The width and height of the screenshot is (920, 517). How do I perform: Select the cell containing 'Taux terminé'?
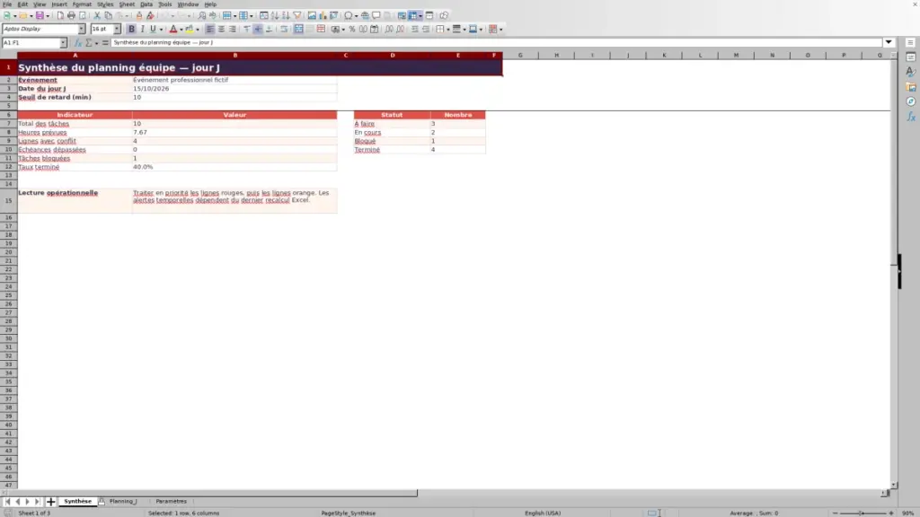click(x=75, y=167)
